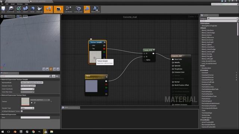The width and height of the screenshot is (239, 134).
Task: Click Find in CB toolbar icon
Action: point(11,9)
